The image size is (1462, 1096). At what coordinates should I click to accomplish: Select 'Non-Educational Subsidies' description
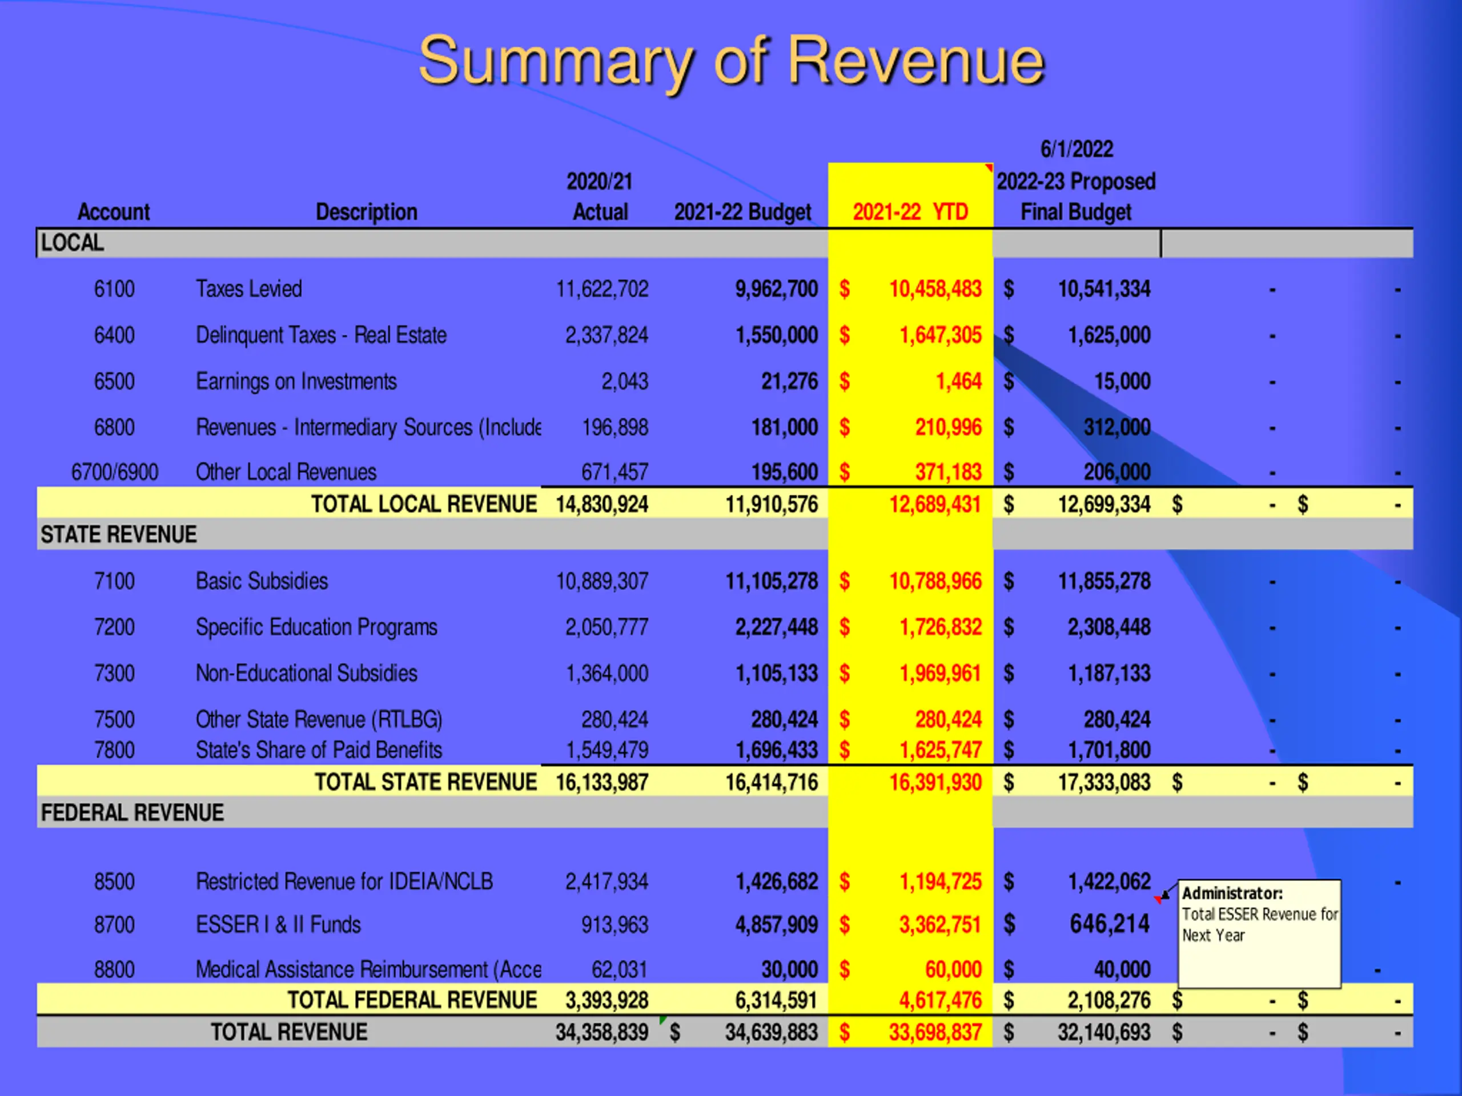tap(307, 673)
